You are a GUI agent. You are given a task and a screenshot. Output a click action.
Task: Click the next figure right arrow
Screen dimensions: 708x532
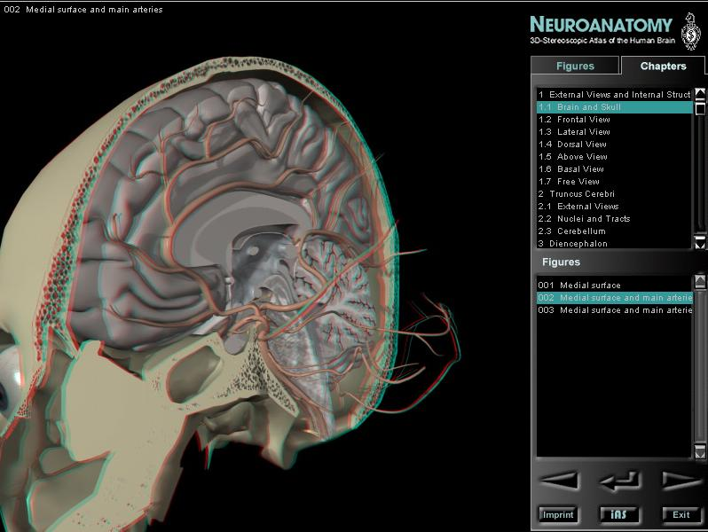tap(680, 481)
